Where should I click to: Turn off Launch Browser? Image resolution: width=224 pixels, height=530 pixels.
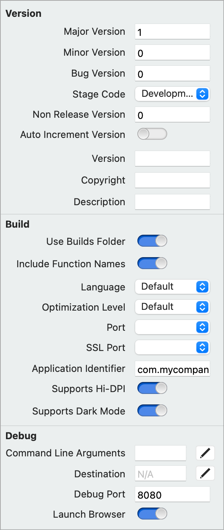click(x=152, y=514)
